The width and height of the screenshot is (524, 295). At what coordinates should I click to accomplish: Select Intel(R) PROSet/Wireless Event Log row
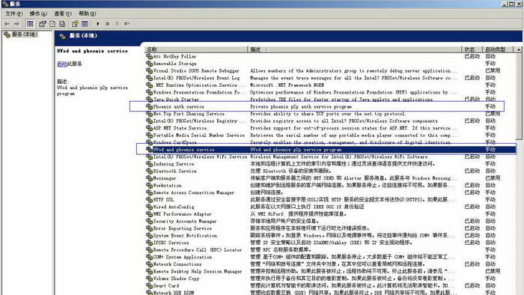(x=331, y=78)
